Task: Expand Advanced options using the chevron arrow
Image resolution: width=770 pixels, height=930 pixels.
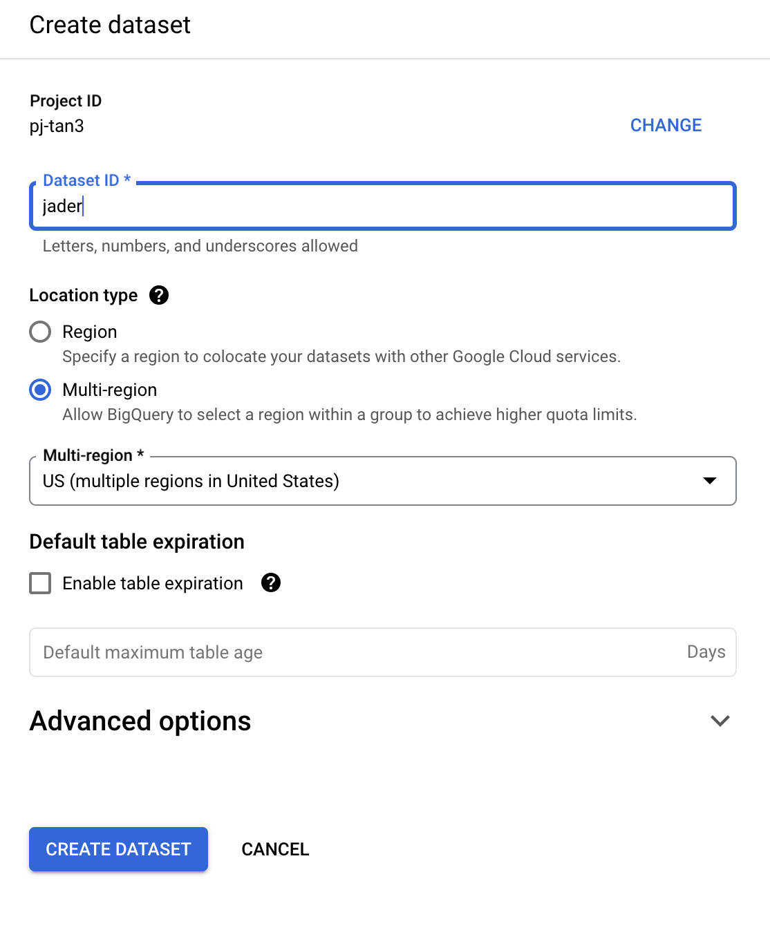Action: (x=720, y=721)
